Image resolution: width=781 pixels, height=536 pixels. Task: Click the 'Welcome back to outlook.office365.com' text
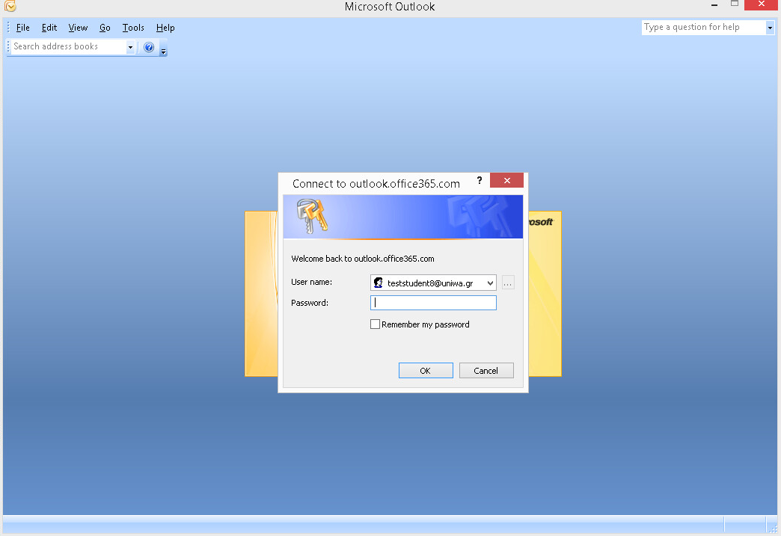pyautogui.click(x=363, y=259)
